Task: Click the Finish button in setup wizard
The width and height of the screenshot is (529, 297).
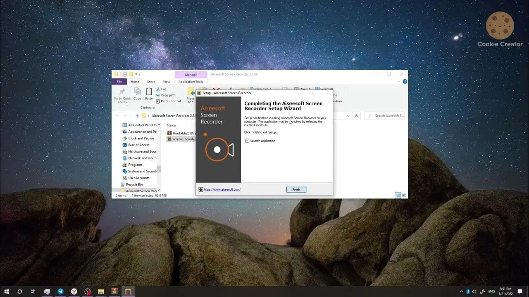Action: (x=296, y=190)
